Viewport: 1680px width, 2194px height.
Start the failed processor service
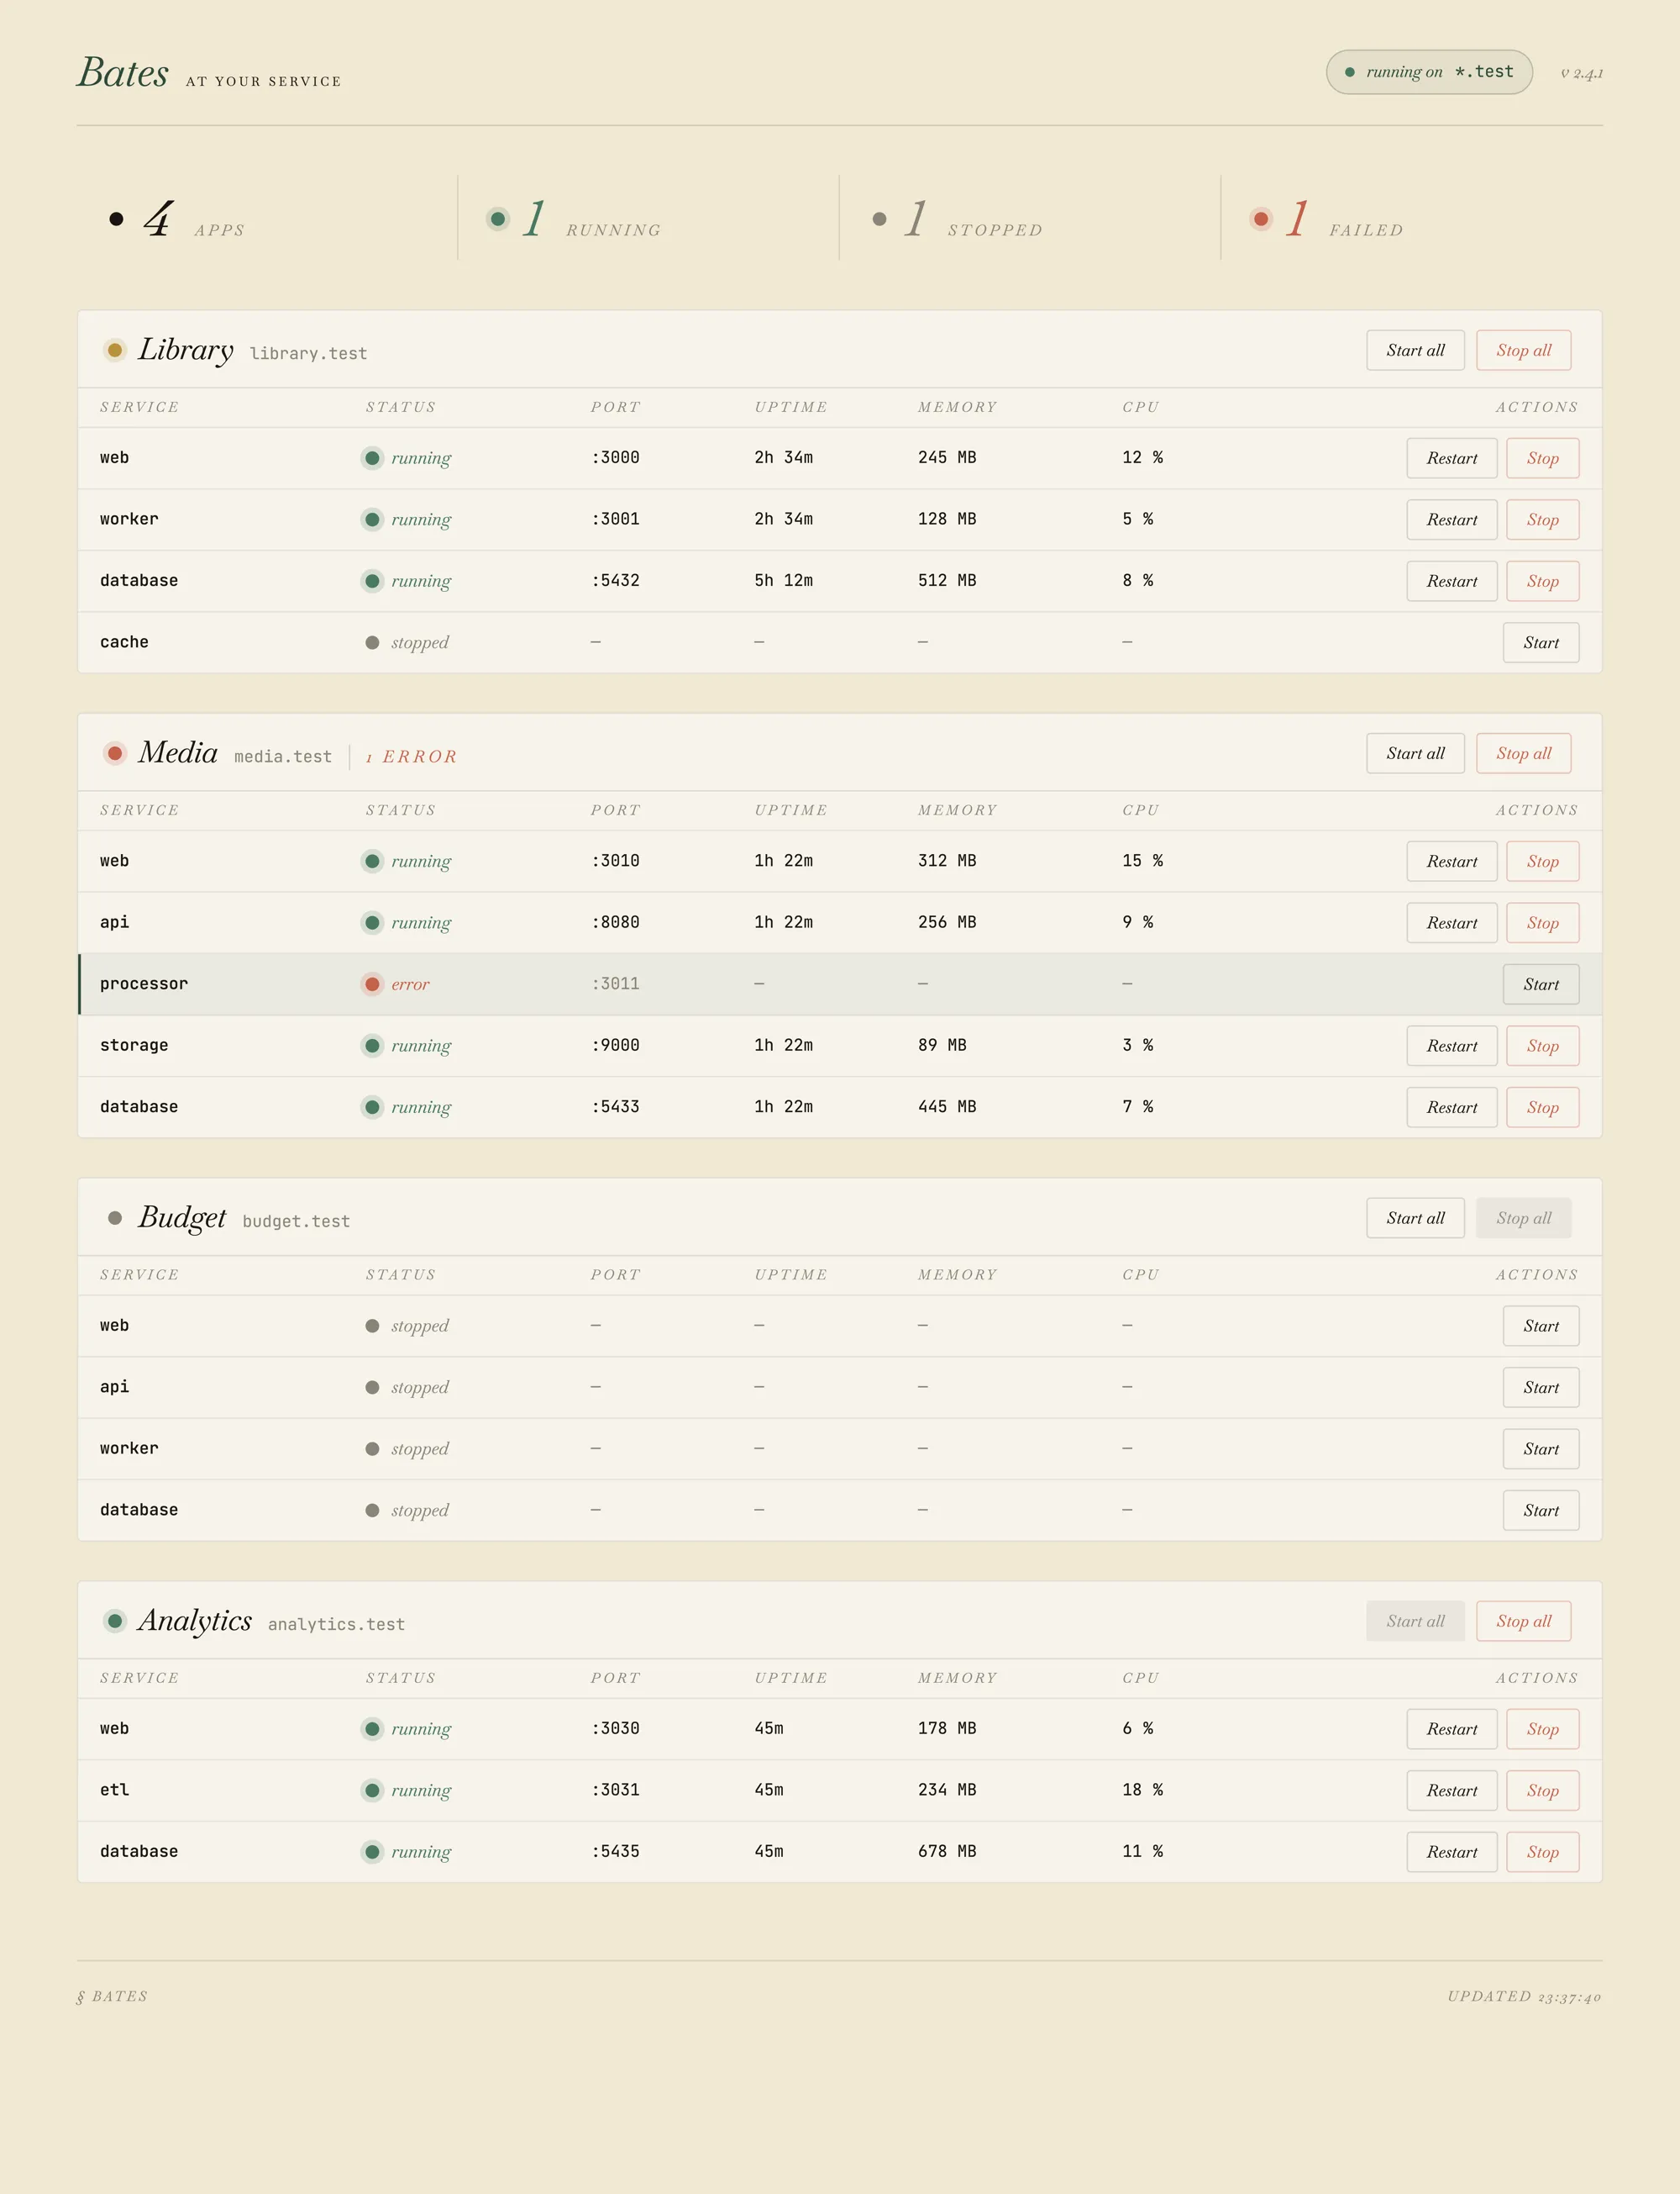tap(1541, 984)
